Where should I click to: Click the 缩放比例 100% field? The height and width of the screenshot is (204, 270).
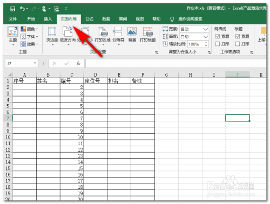tap(195, 44)
